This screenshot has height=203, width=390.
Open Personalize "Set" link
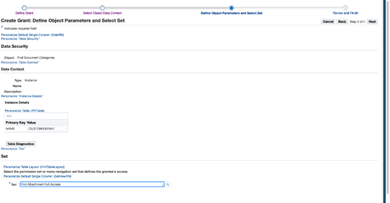point(13,149)
